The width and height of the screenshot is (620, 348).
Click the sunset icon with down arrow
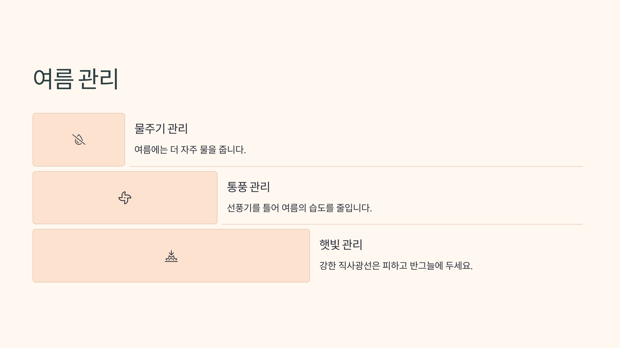[171, 256]
